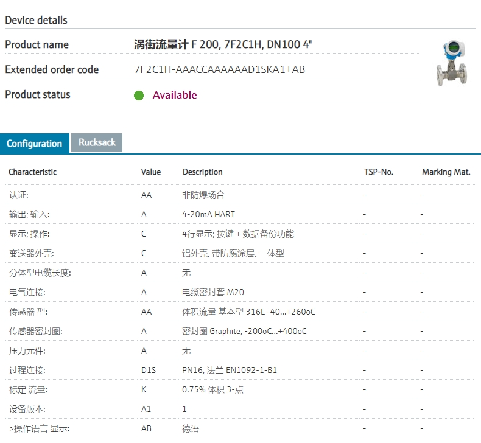The width and height of the screenshot is (481, 443).
Task: Click the 传感器密封圈 Graphite description
Action: pyautogui.click(x=244, y=331)
